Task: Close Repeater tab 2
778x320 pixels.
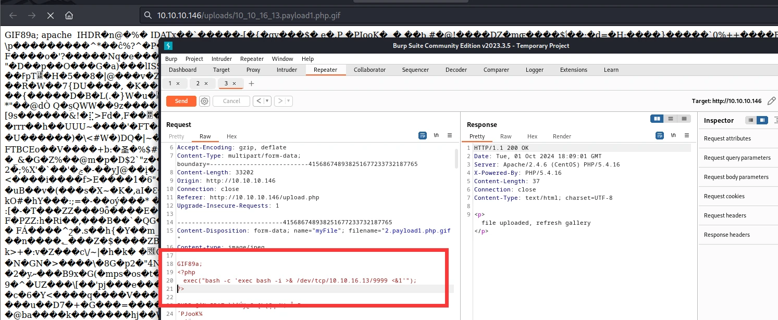Action: pos(206,83)
